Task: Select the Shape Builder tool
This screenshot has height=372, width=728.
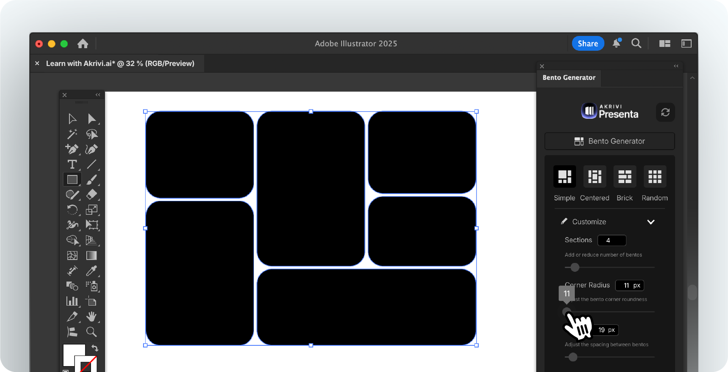Action: (72, 240)
